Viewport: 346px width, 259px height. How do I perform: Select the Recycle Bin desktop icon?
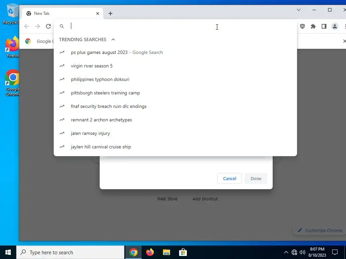[x=11, y=13]
